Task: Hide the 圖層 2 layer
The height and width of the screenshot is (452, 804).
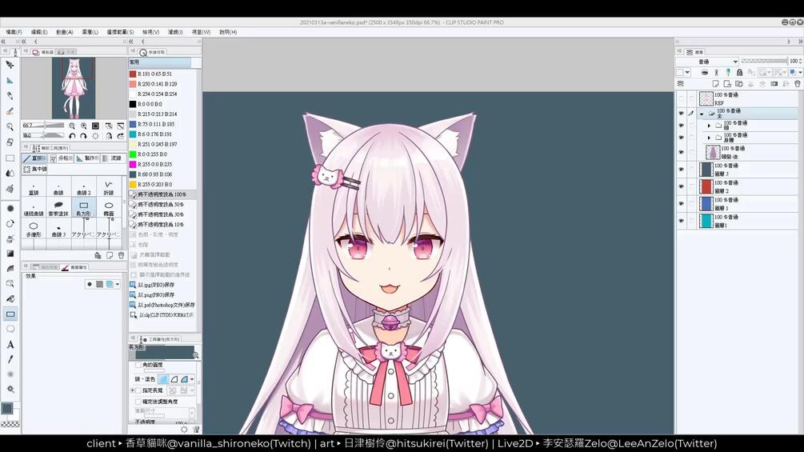Action: (681, 186)
